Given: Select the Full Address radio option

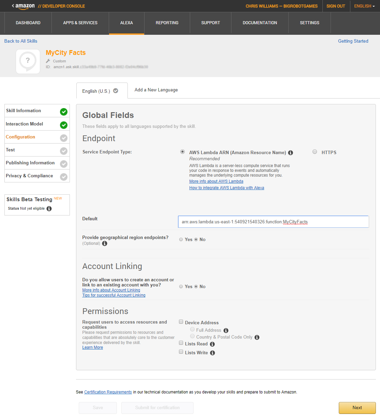Looking at the screenshot, I should point(192,329).
